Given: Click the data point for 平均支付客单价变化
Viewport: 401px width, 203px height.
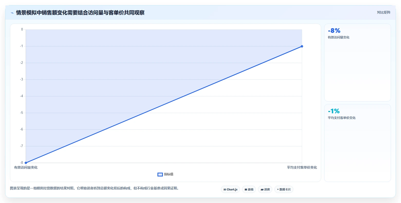Looking at the screenshot, I should point(302,46).
